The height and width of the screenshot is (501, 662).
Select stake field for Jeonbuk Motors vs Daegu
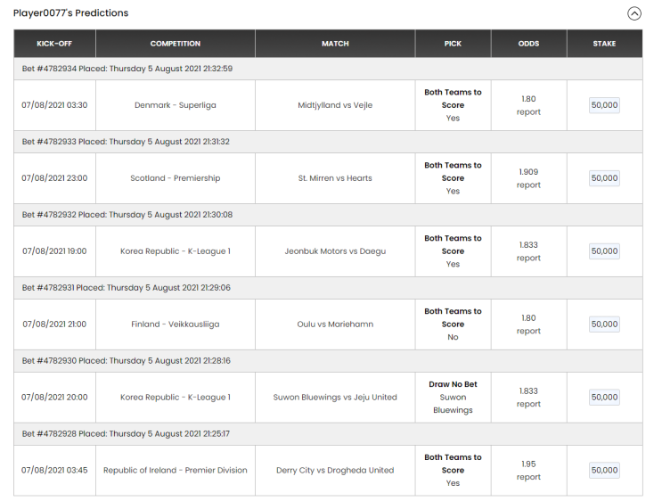(x=604, y=251)
